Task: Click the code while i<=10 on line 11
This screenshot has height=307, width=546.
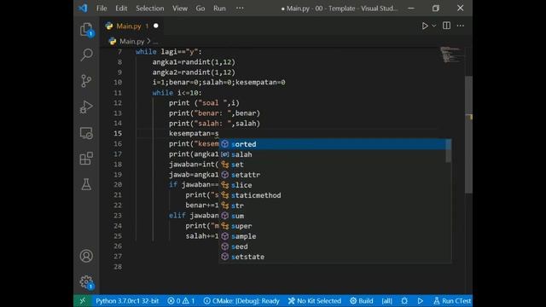Action: tap(177, 93)
